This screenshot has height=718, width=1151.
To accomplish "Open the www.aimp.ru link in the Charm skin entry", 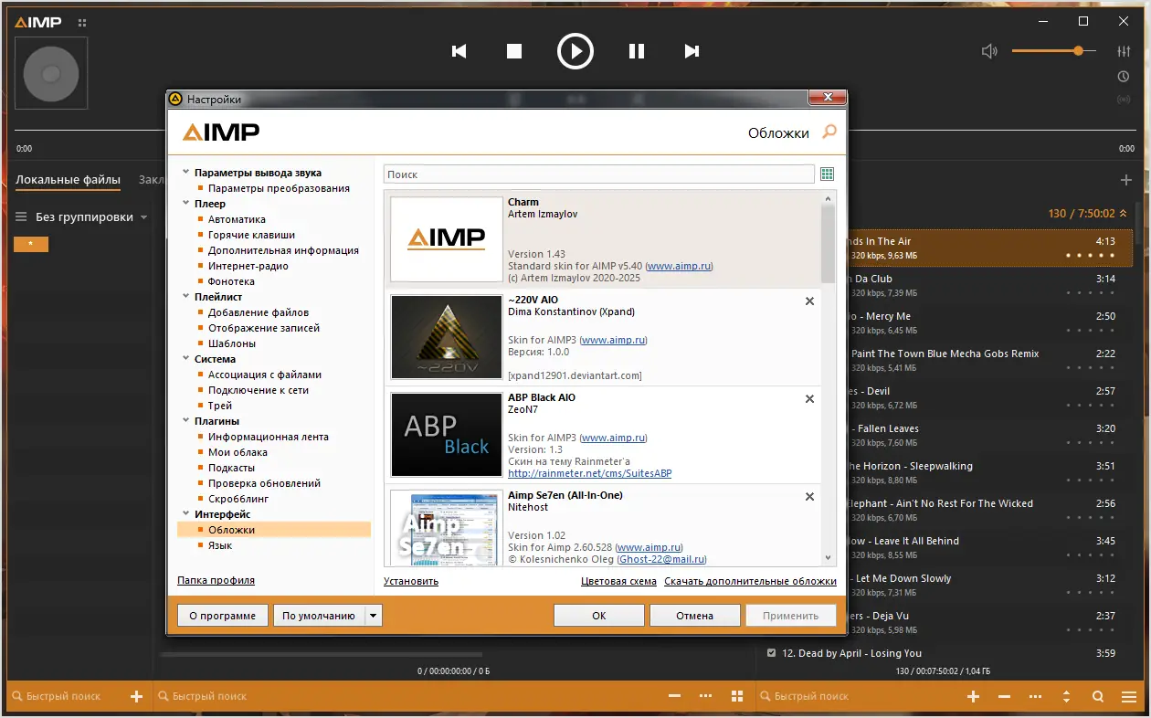I will (679, 266).
